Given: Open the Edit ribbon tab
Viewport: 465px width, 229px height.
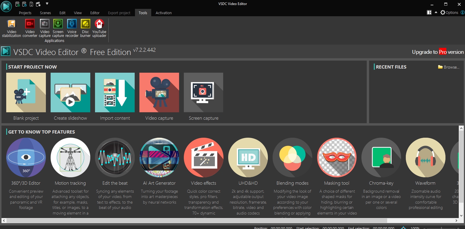Looking at the screenshot, I should (62, 13).
